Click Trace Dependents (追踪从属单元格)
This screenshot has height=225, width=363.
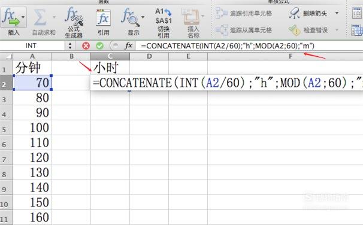244,30
